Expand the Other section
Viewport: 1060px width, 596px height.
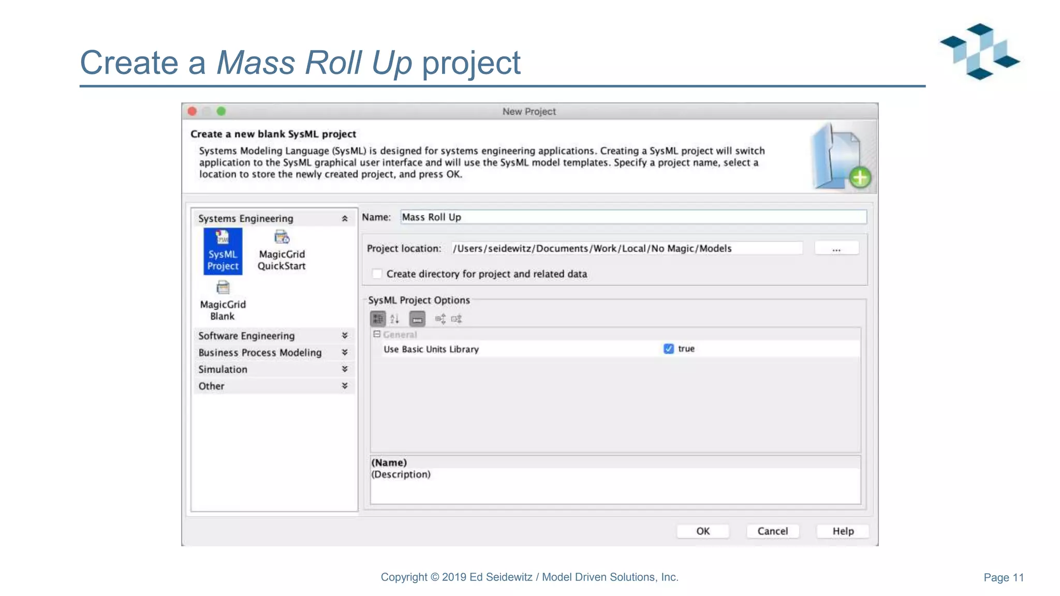pos(345,386)
